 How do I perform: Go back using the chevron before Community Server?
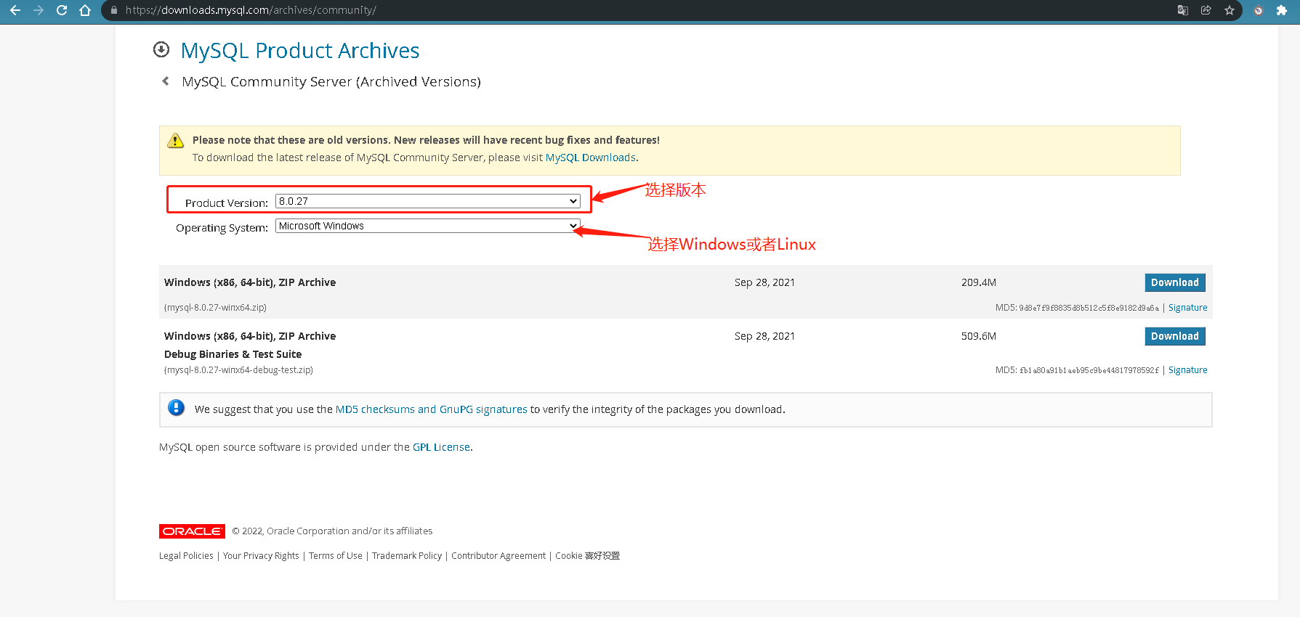point(166,81)
